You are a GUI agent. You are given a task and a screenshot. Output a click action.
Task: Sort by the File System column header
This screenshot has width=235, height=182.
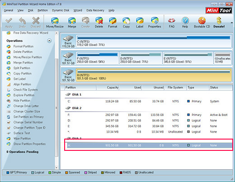[x=175, y=88]
